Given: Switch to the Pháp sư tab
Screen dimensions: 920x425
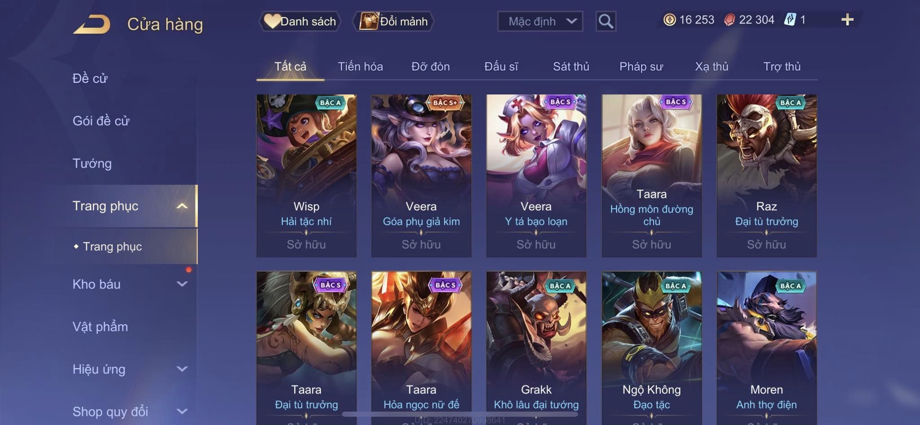Looking at the screenshot, I should click(641, 66).
